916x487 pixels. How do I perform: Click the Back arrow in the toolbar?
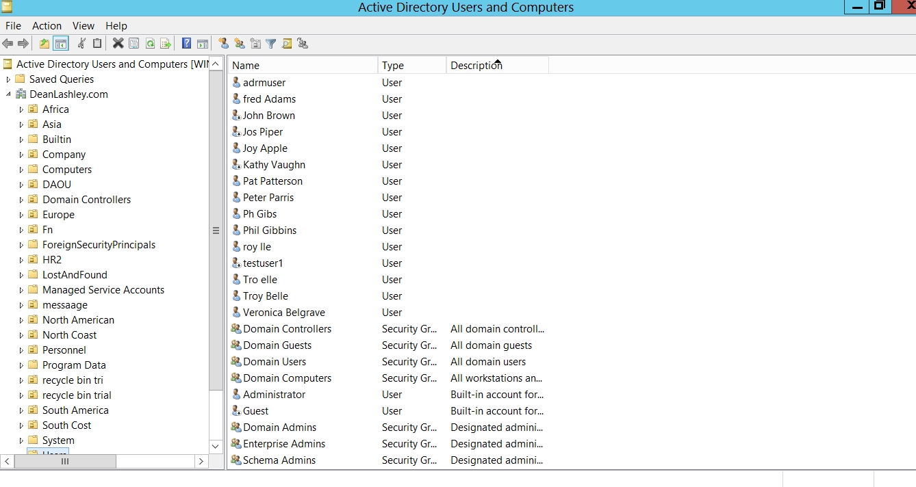[x=8, y=44]
